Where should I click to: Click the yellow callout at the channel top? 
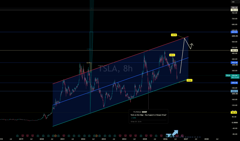click(x=174, y=35)
